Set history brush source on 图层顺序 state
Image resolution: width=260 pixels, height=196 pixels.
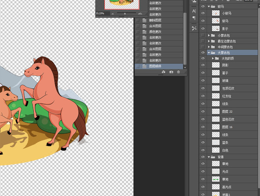tap(138, 66)
